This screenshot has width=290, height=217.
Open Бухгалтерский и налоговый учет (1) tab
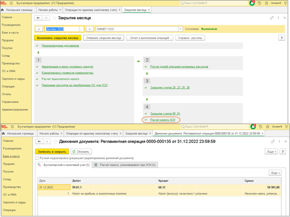[x=64, y=165]
